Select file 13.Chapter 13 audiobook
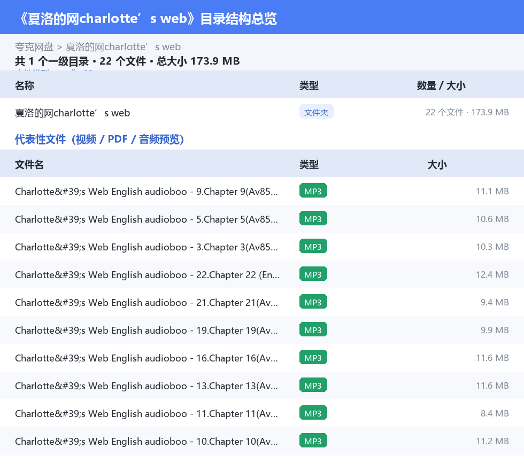Screen dimensions: 524x472 point(147,386)
